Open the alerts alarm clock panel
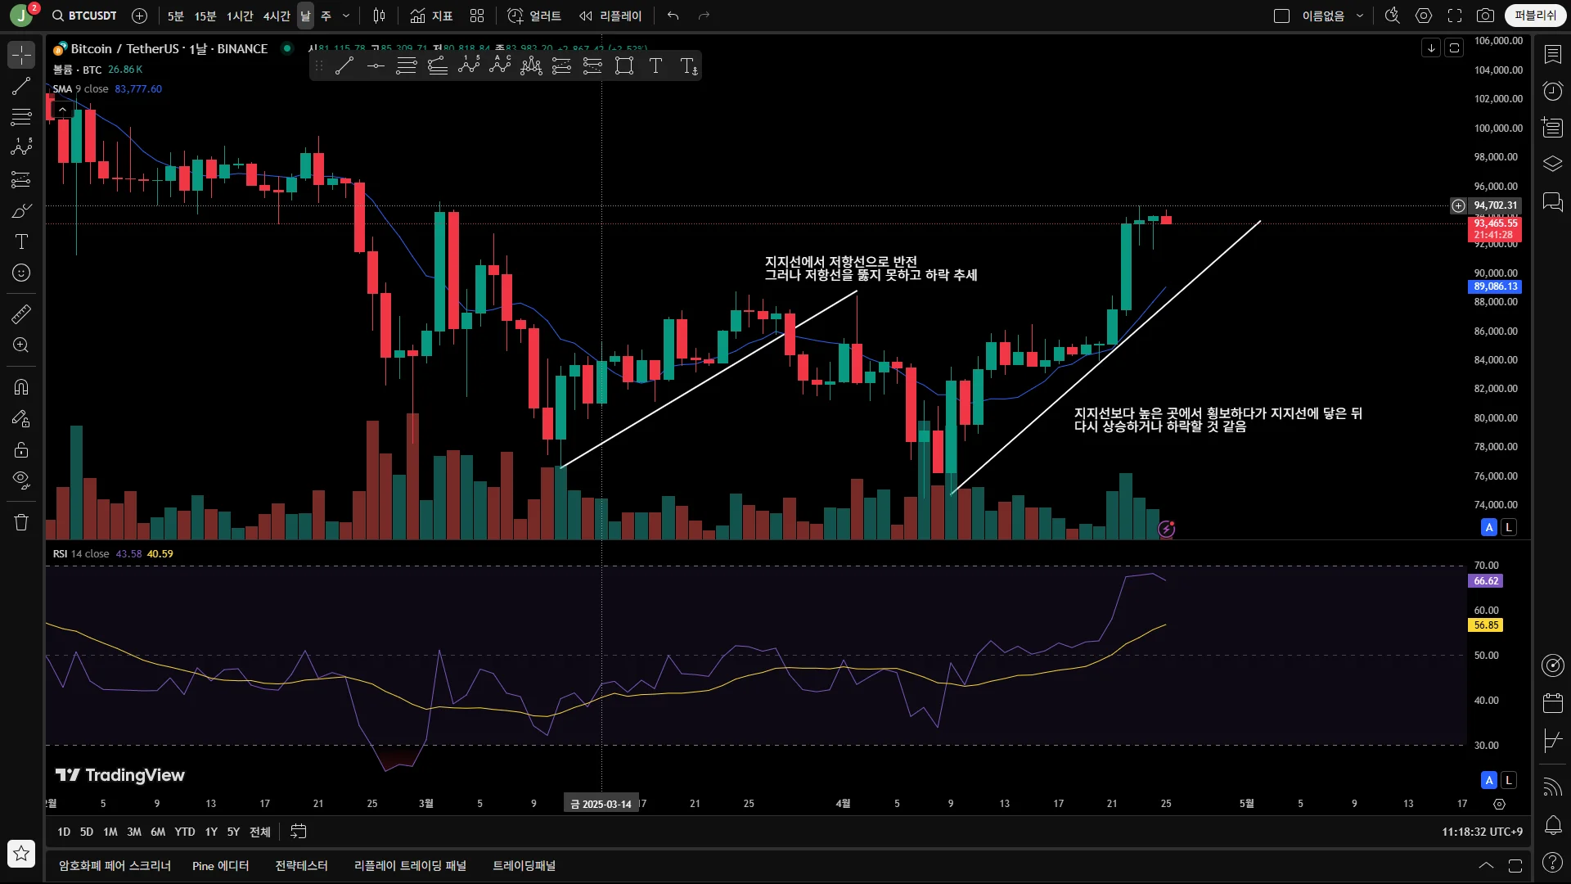Viewport: 1571px width, 884px height. pos(1552,91)
